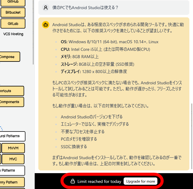The image size is (193, 189).
Task: Click the question 僕のPCでもAndroid Studioは使える？
Action: point(85,8)
